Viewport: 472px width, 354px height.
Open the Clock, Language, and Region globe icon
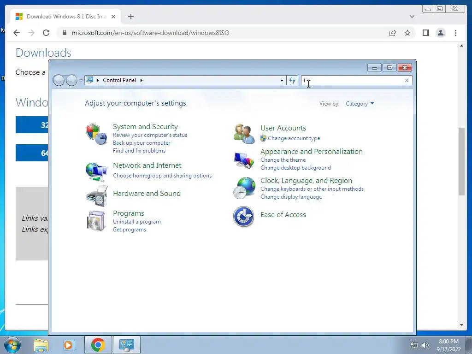[244, 188]
